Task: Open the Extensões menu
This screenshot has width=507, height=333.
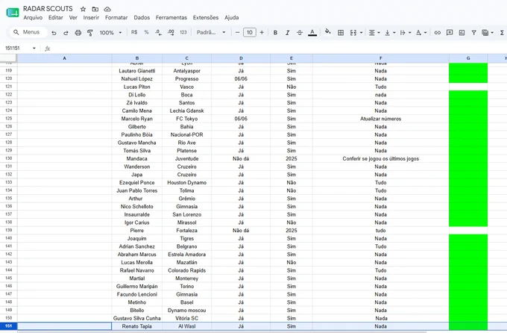Action: pos(206,17)
